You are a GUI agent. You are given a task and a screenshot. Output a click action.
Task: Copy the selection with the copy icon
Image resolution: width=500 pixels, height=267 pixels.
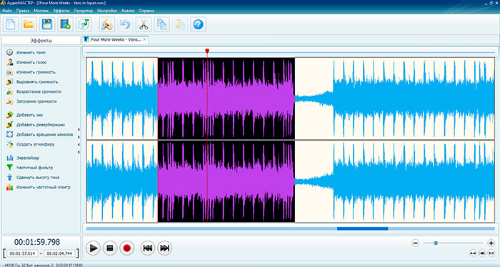tap(161, 24)
